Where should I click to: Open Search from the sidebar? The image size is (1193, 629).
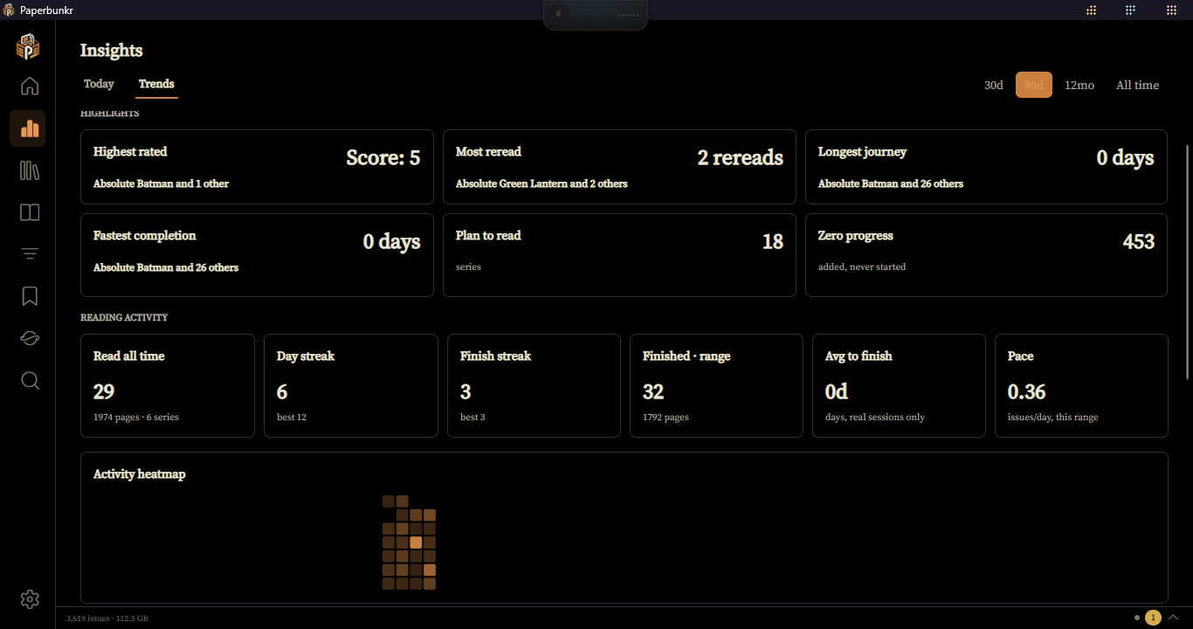(30, 380)
